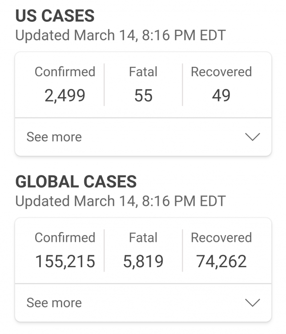Image resolution: width=286 pixels, height=334 pixels.
Task: Expand US cases chevron arrow
Action: (252, 137)
